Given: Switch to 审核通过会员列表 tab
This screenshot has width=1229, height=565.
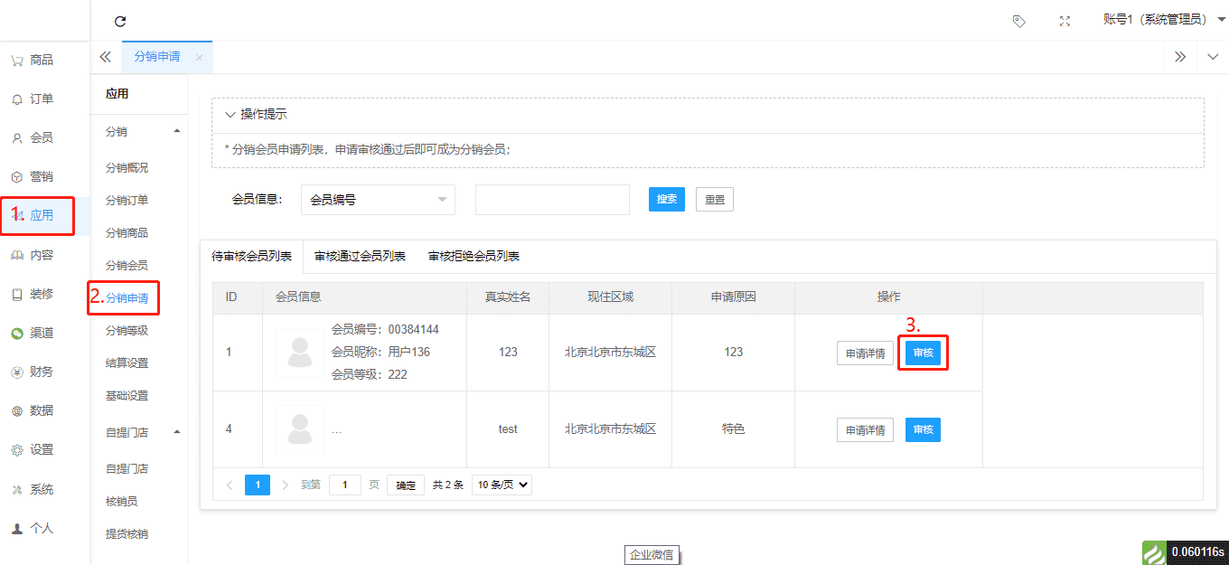Looking at the screenshot, I should 360,256.
